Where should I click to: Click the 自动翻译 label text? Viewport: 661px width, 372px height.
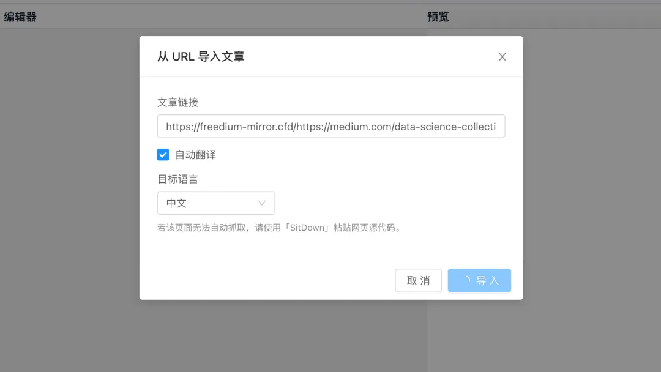(196, 155)
